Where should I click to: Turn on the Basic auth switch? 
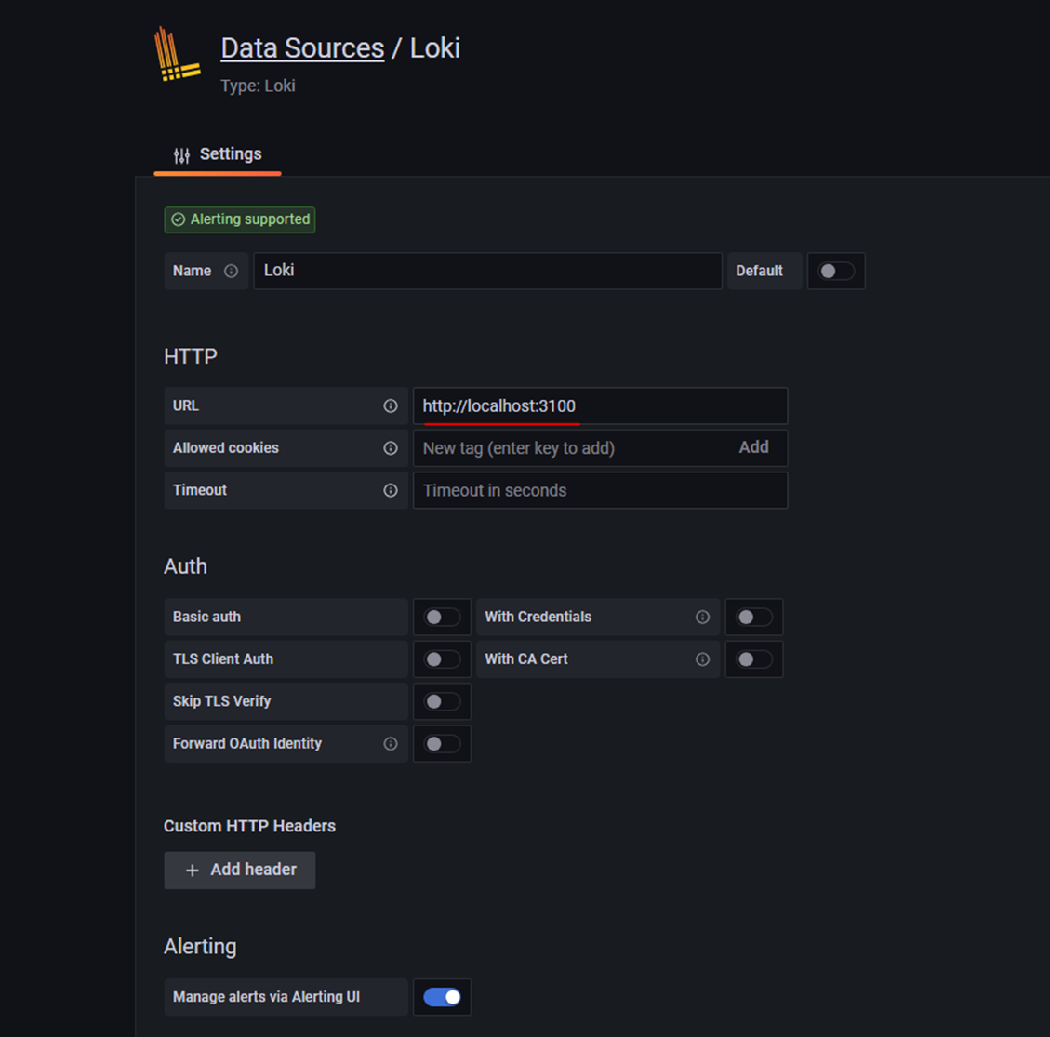442,618
